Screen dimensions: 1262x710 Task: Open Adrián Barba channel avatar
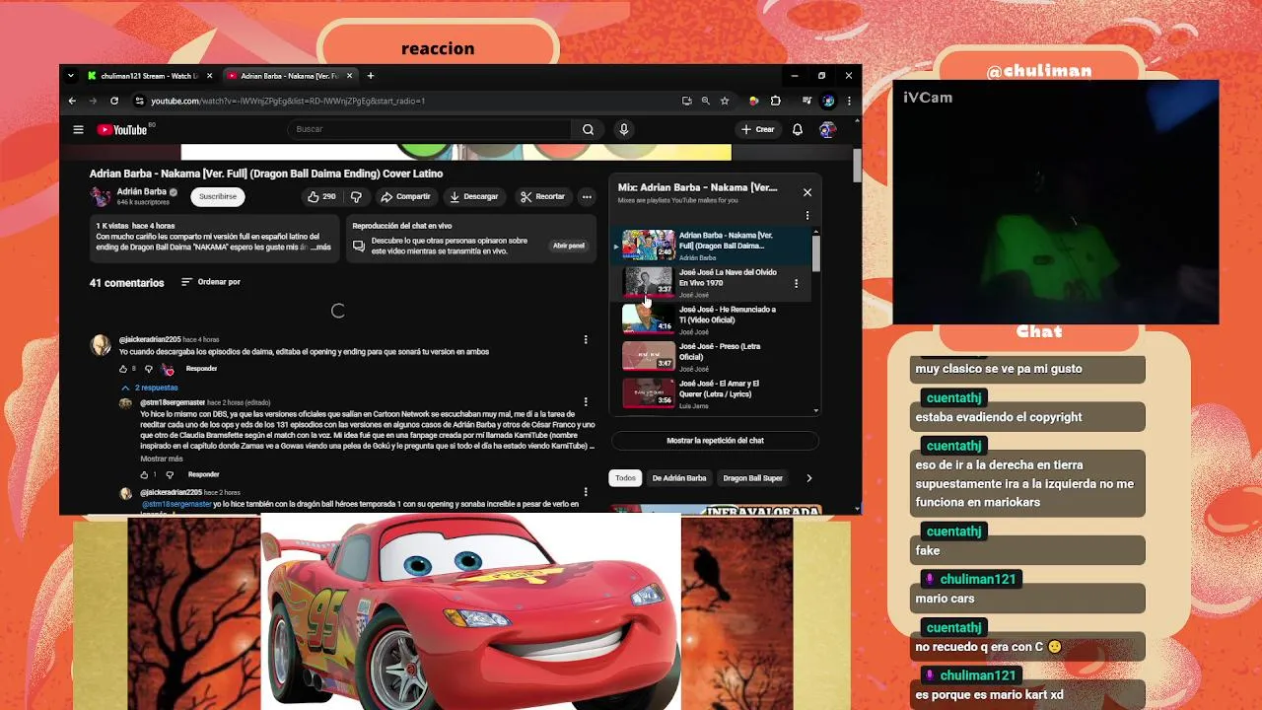[101, 196]
